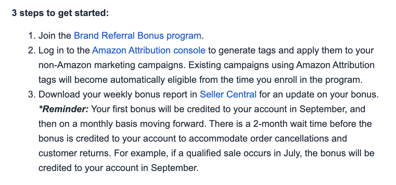Click the list number 1 marker
The height and width of the screenshot is (185, 396).
[x=32, y=36]
